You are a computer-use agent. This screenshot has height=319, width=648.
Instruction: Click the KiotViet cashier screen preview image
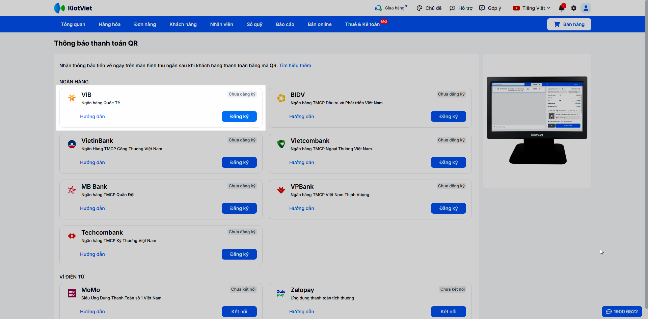(x=537, y=121)
